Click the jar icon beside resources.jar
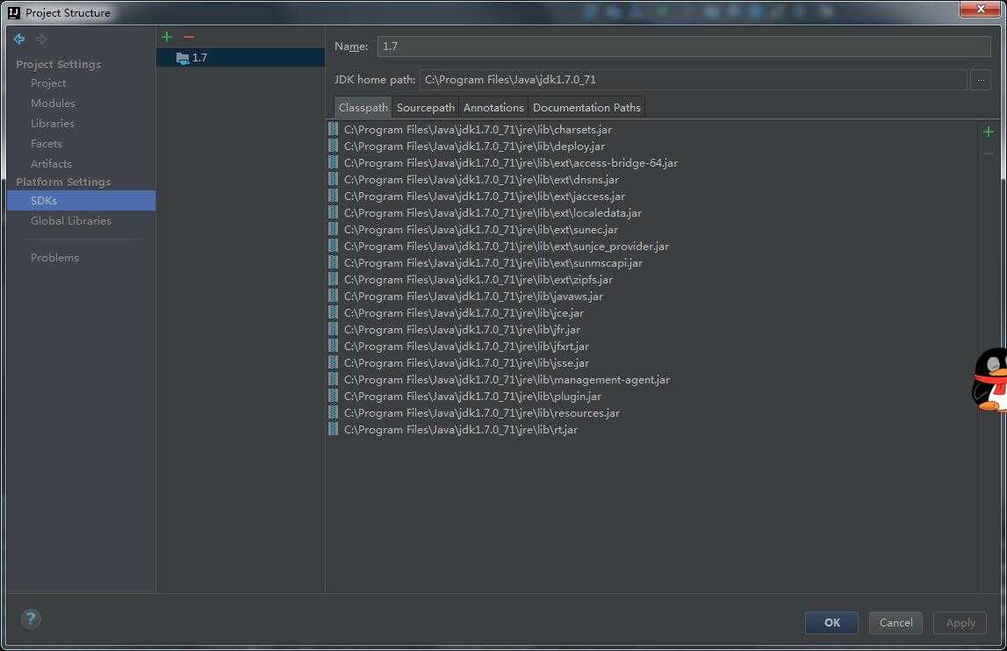Screen dimensions: 1007x651 (334, 413)
